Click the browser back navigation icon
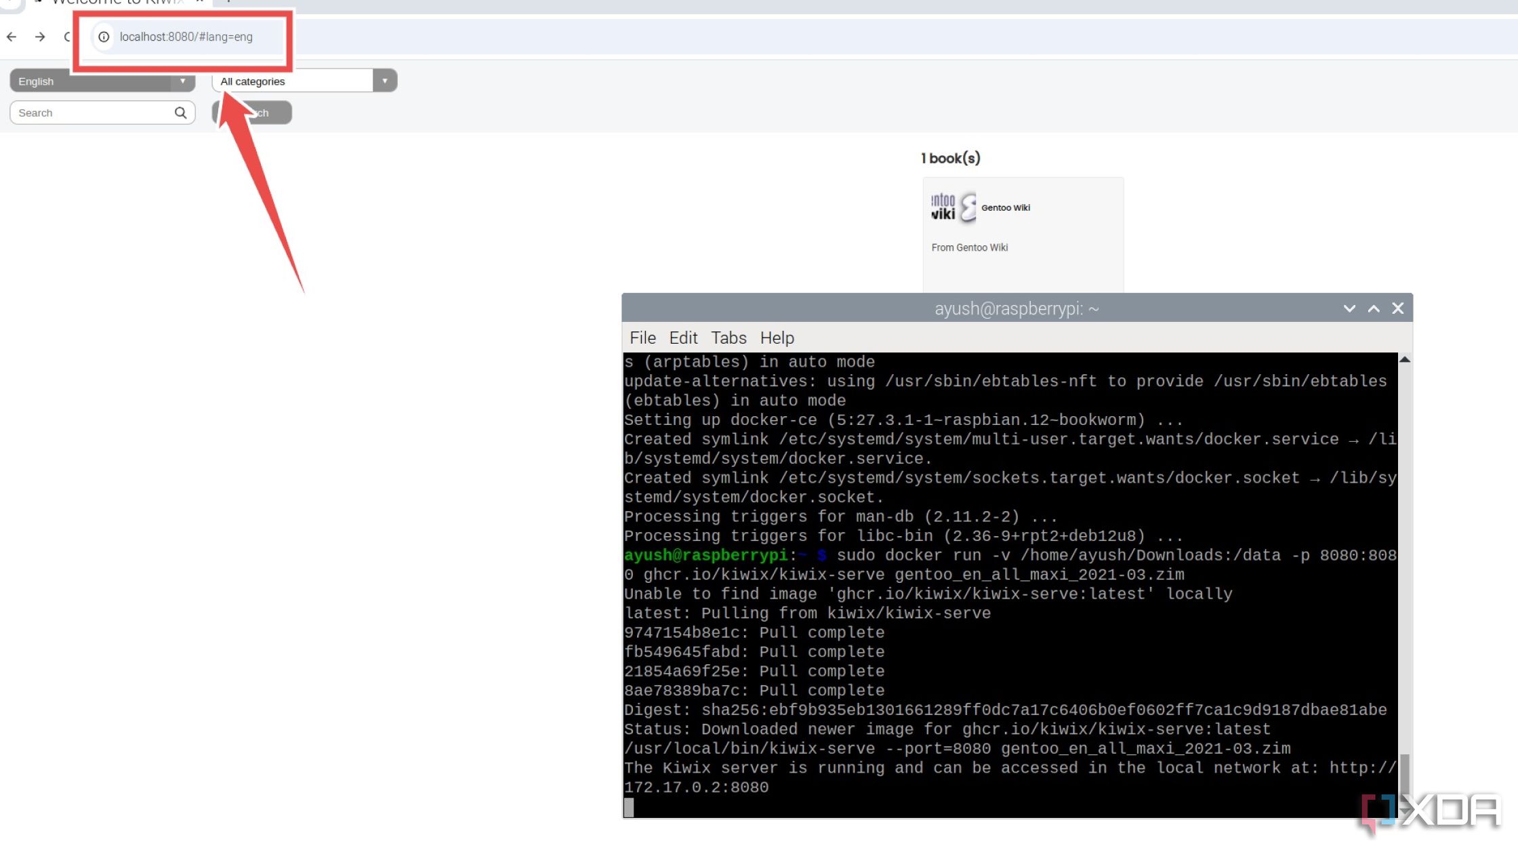1518x854 pixels. [12, 37]
